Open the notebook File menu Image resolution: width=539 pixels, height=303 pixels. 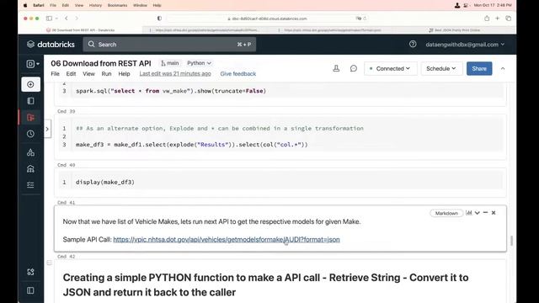pyautogui.click(x=55, y=74)
